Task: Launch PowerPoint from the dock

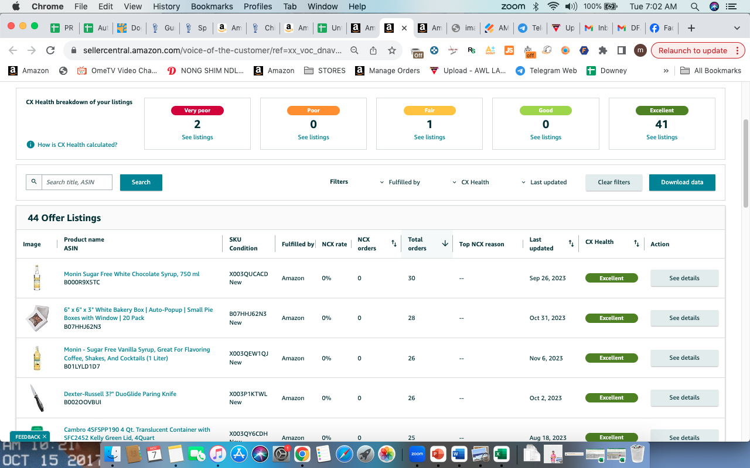Action: [438, 453]
